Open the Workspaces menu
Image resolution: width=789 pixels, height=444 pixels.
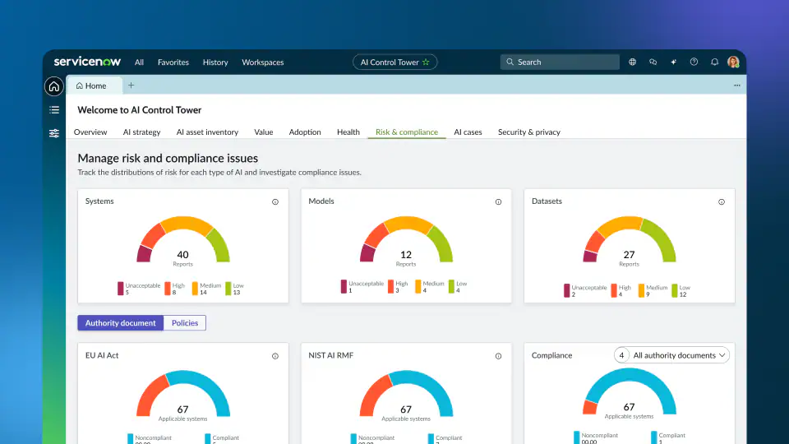pos(262,62)
